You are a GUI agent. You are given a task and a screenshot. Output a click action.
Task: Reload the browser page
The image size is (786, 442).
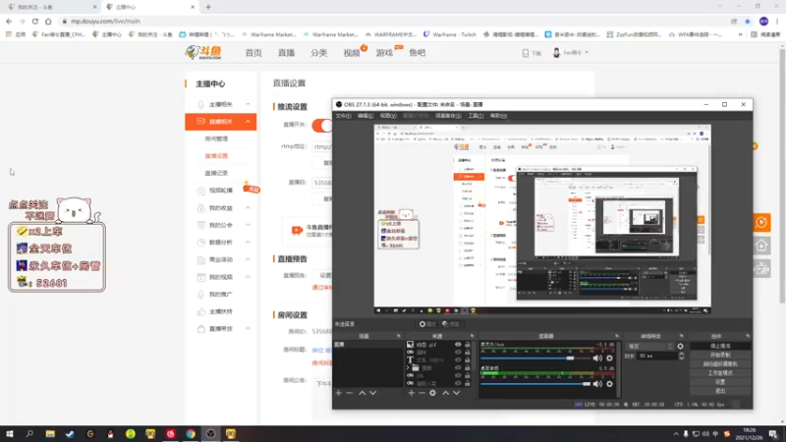coord(35,21)
